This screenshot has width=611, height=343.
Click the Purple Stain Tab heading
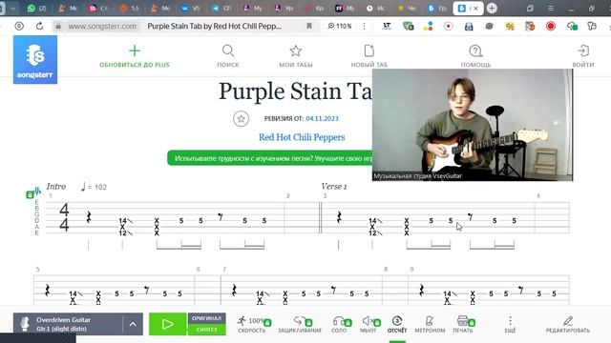295,91
